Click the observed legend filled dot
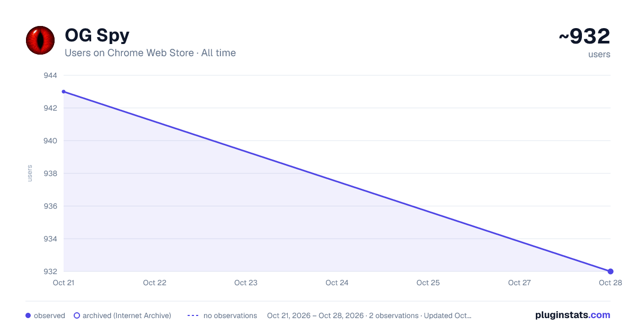This screenshot has width=636, height=334. [x=28, y=315]
